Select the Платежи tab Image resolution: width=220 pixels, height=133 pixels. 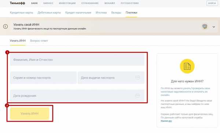(x=132, y=12)
